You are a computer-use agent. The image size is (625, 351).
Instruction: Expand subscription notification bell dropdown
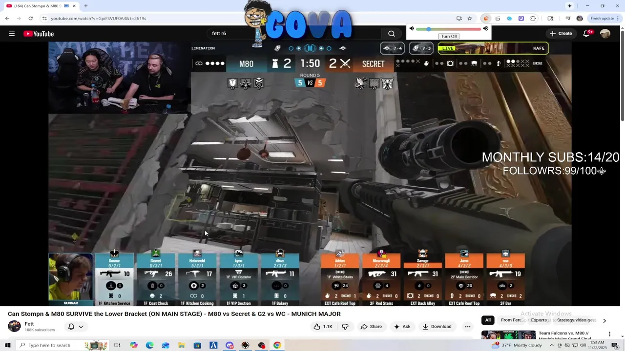coord(76,327)
